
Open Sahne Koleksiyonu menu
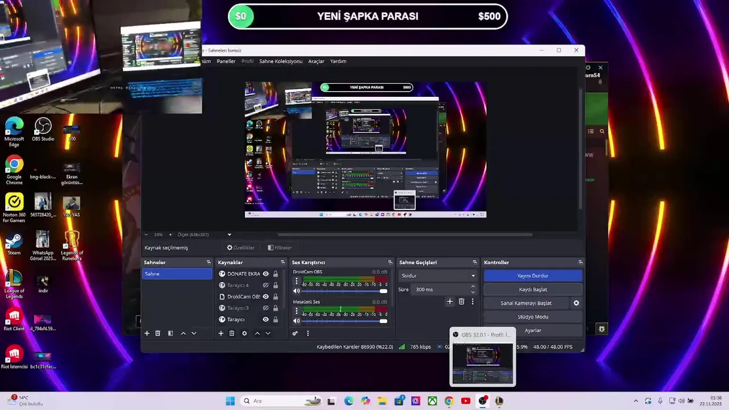click(281, 61)
